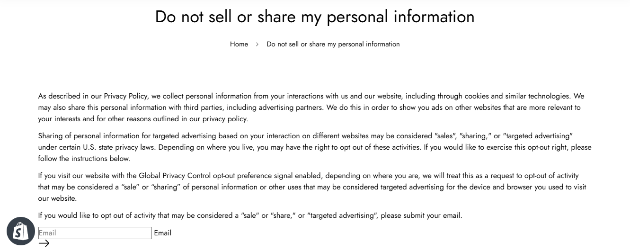Click the phrase "U.S. state privacy laws"
The height and width of the screenshot is (251, 630).
(118, 147)
